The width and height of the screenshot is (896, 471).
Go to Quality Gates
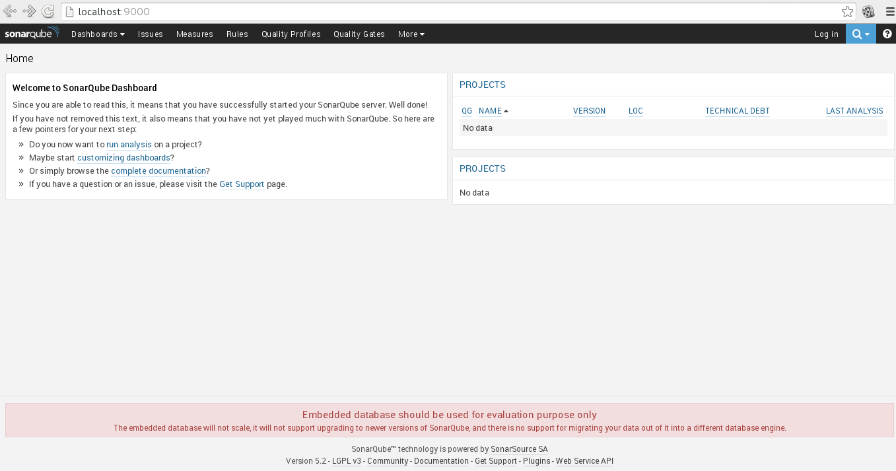click(x=359, y=34)
